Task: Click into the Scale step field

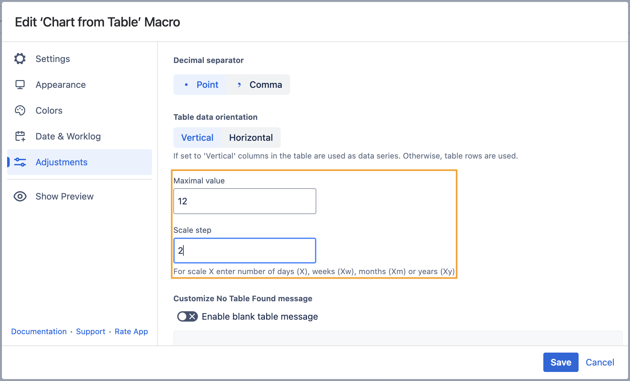Action: click(x=244, y=251)
